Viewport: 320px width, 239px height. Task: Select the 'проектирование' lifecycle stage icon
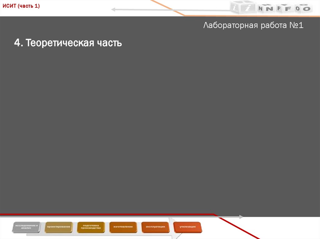point(58,227)
